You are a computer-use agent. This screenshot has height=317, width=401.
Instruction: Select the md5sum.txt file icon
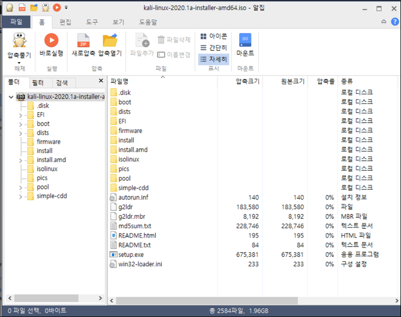point(113,226)
